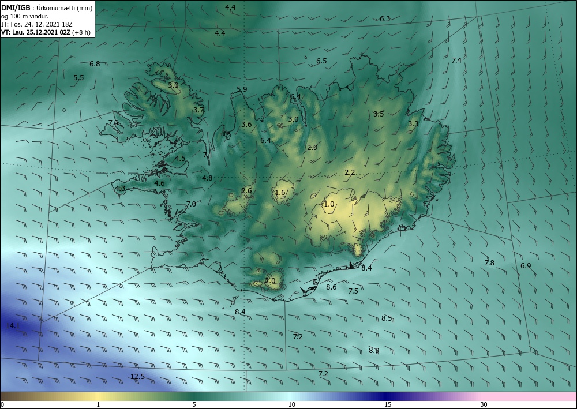Click the 7.1 value on the map
This screenshot has height=409, width=577.
pos(208,155)
